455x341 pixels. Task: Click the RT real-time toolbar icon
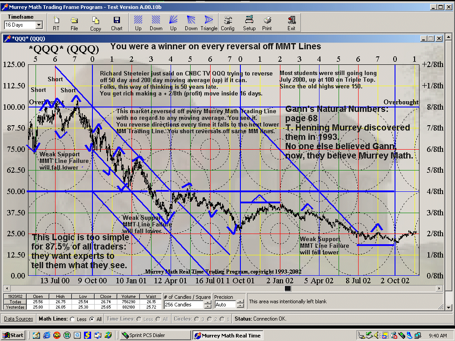pyautogui.click(x=56, y=23)
